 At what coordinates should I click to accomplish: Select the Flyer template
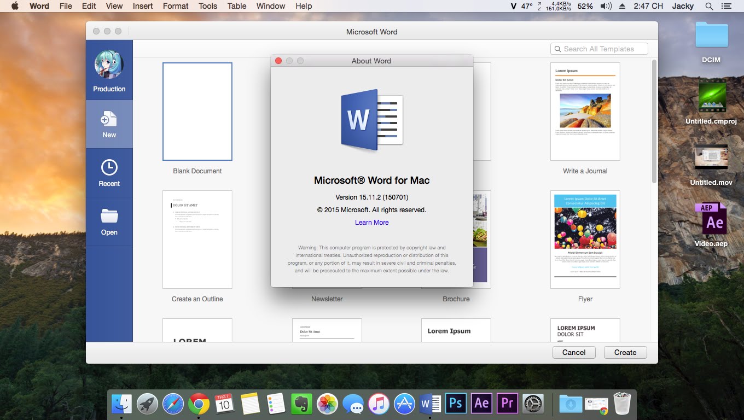coord(585,239)
